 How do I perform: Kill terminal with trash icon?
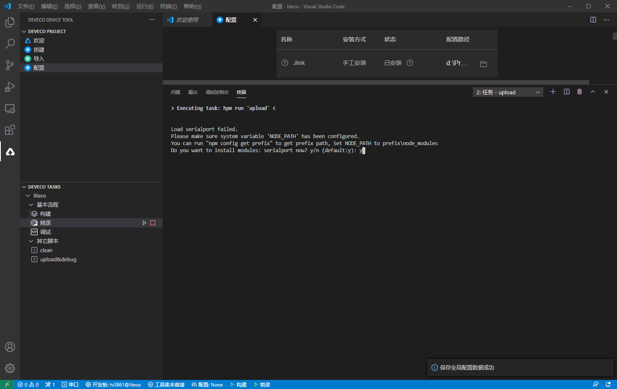coord(579,92)
